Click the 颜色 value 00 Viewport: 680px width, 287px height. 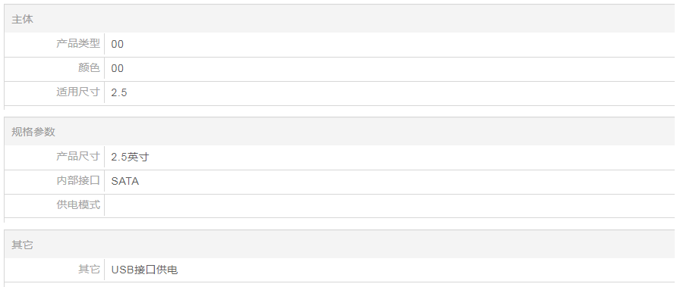118,68
